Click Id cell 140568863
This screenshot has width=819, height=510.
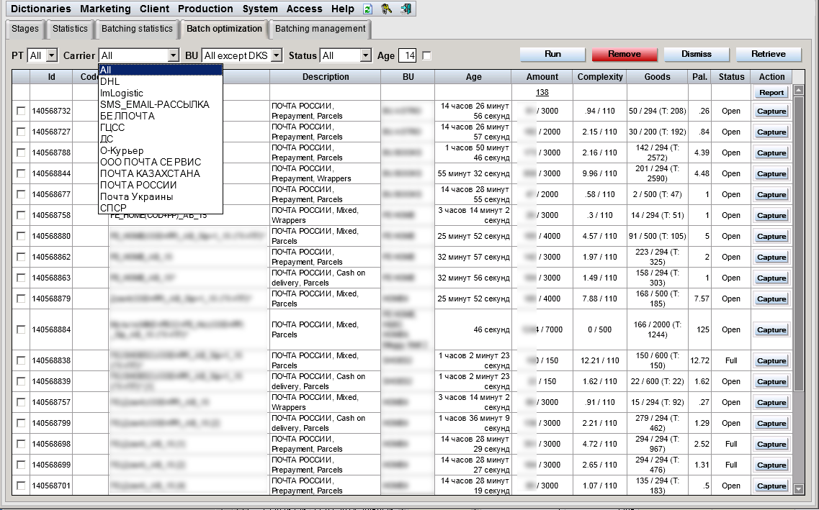51,278
